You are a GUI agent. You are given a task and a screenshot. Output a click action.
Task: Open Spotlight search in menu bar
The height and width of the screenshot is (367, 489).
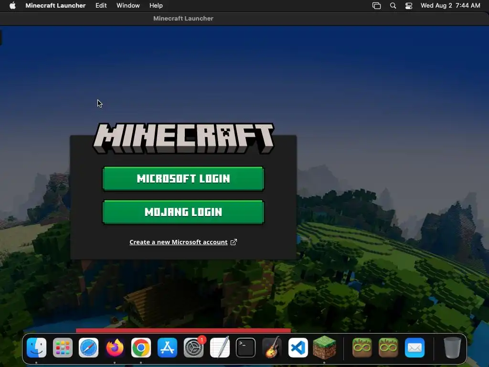tap(393, 6)
